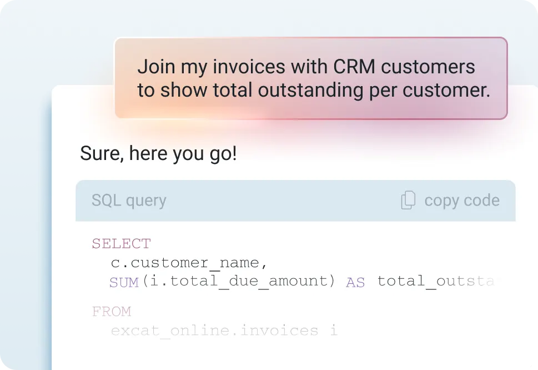Image resolution: width=538 pixels, height=370 pixels.
Task: Click the SUM function keyword
Action: [124, 282]
